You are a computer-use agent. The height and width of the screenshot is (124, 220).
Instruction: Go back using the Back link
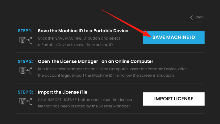(197, 17)
